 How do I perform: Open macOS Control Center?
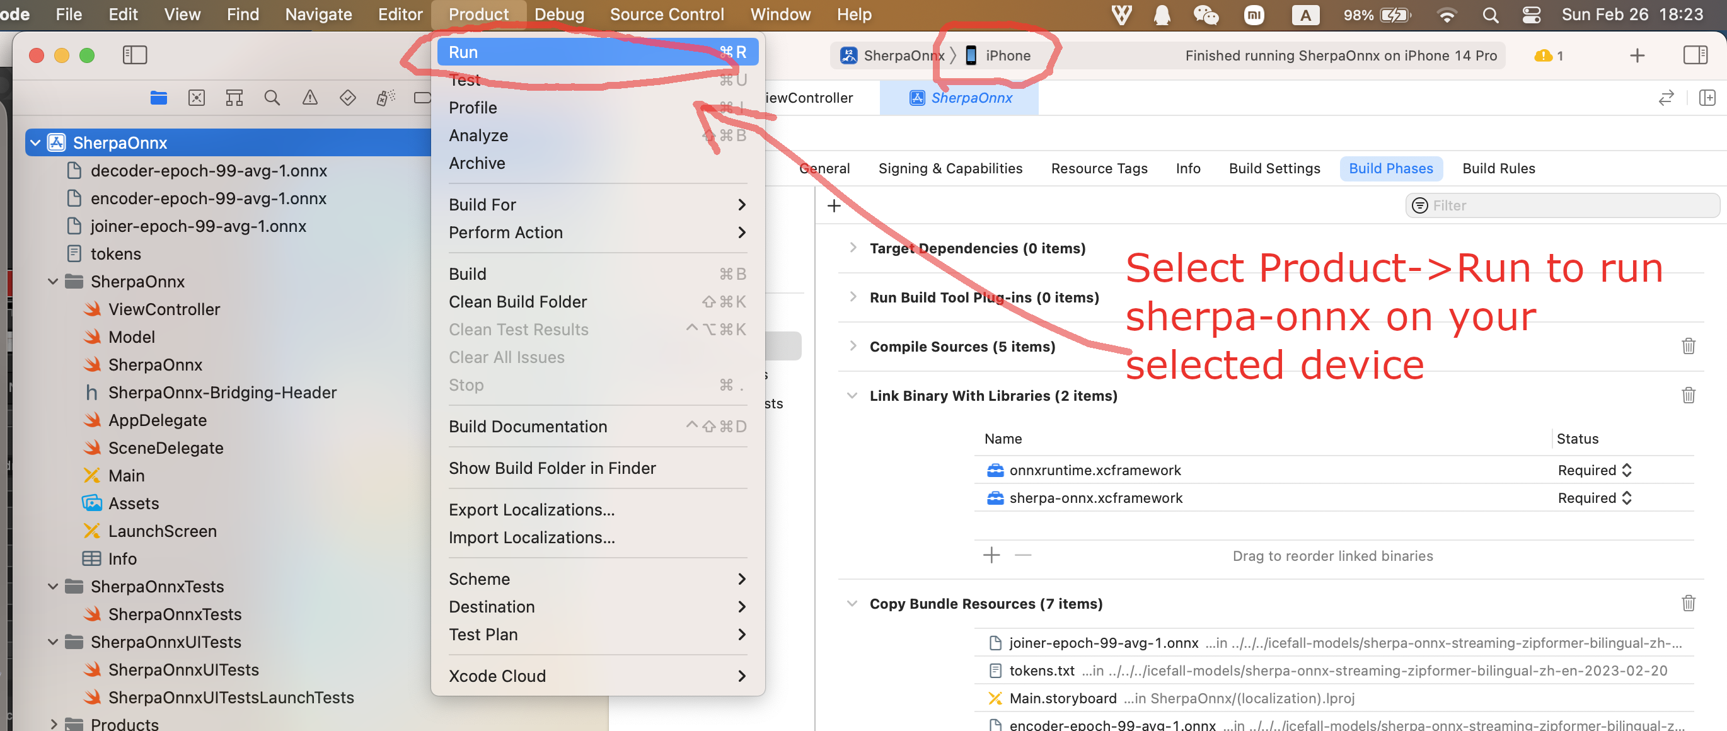pyautogui.click(x=1531, y=14)
